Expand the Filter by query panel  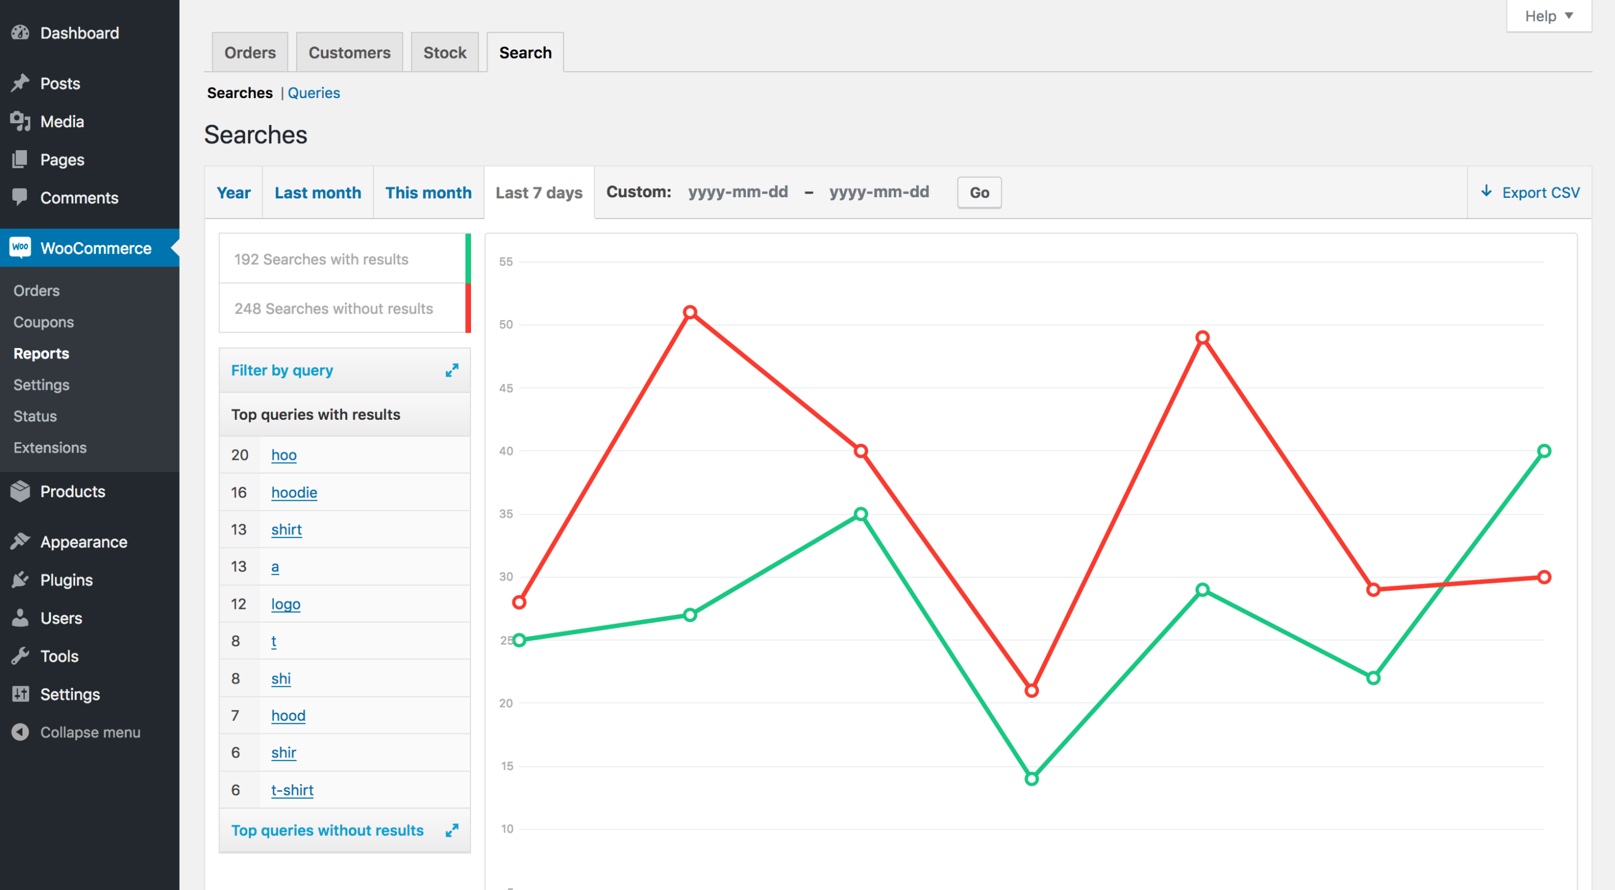click(452, 370)
